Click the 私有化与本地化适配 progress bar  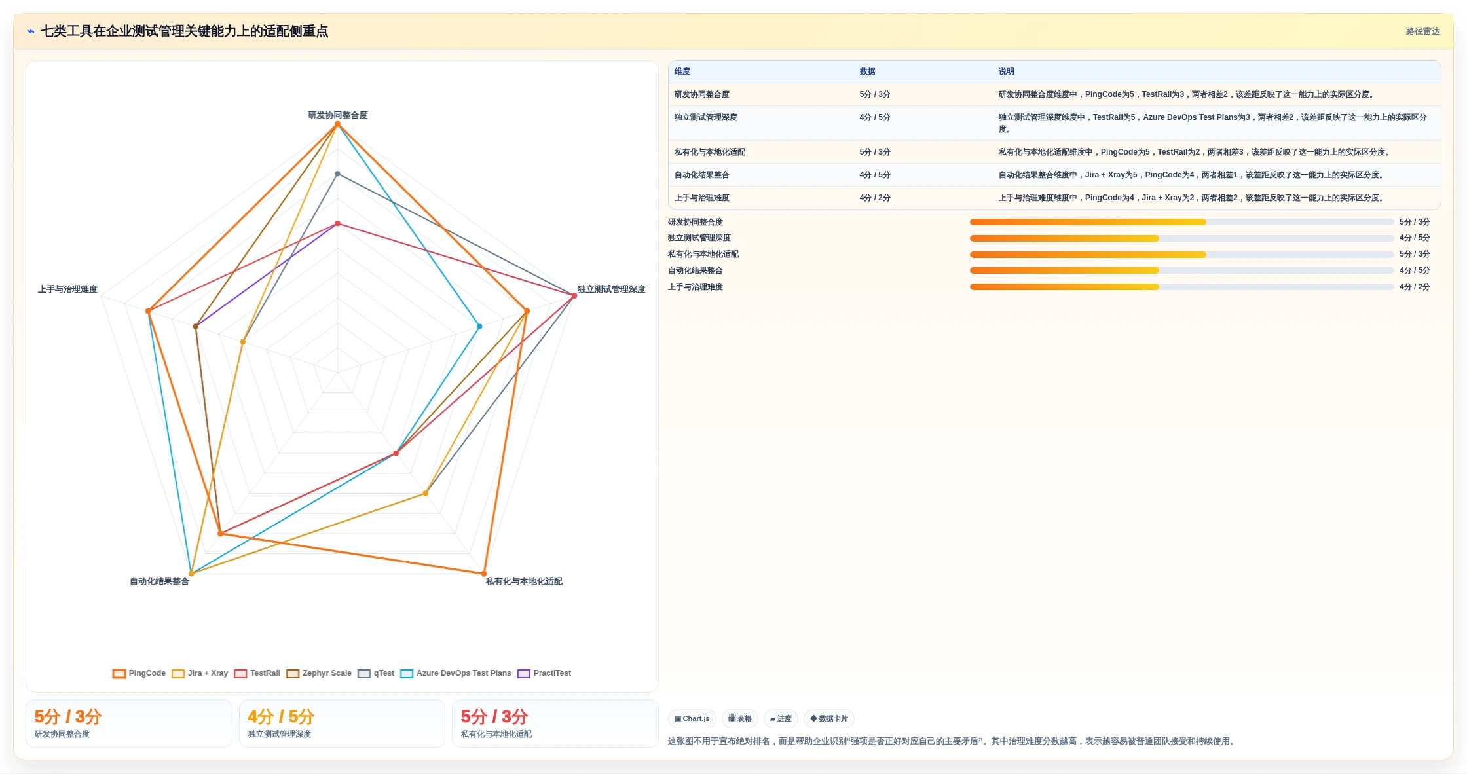(x=1181, y=254)
